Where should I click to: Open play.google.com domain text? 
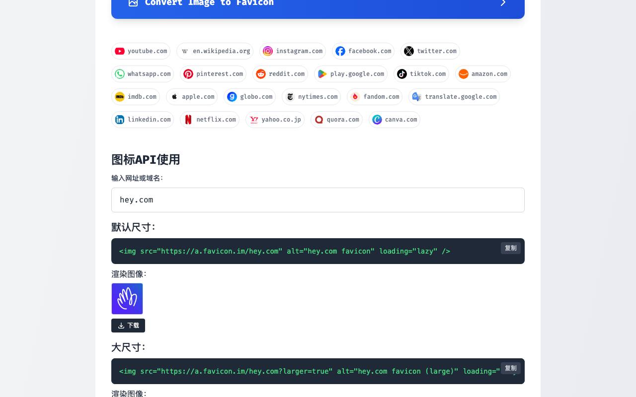click(x=357, y=74)
